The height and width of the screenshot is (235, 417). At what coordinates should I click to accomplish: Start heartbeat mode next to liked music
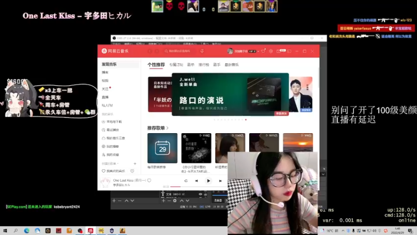click(132, 171)
